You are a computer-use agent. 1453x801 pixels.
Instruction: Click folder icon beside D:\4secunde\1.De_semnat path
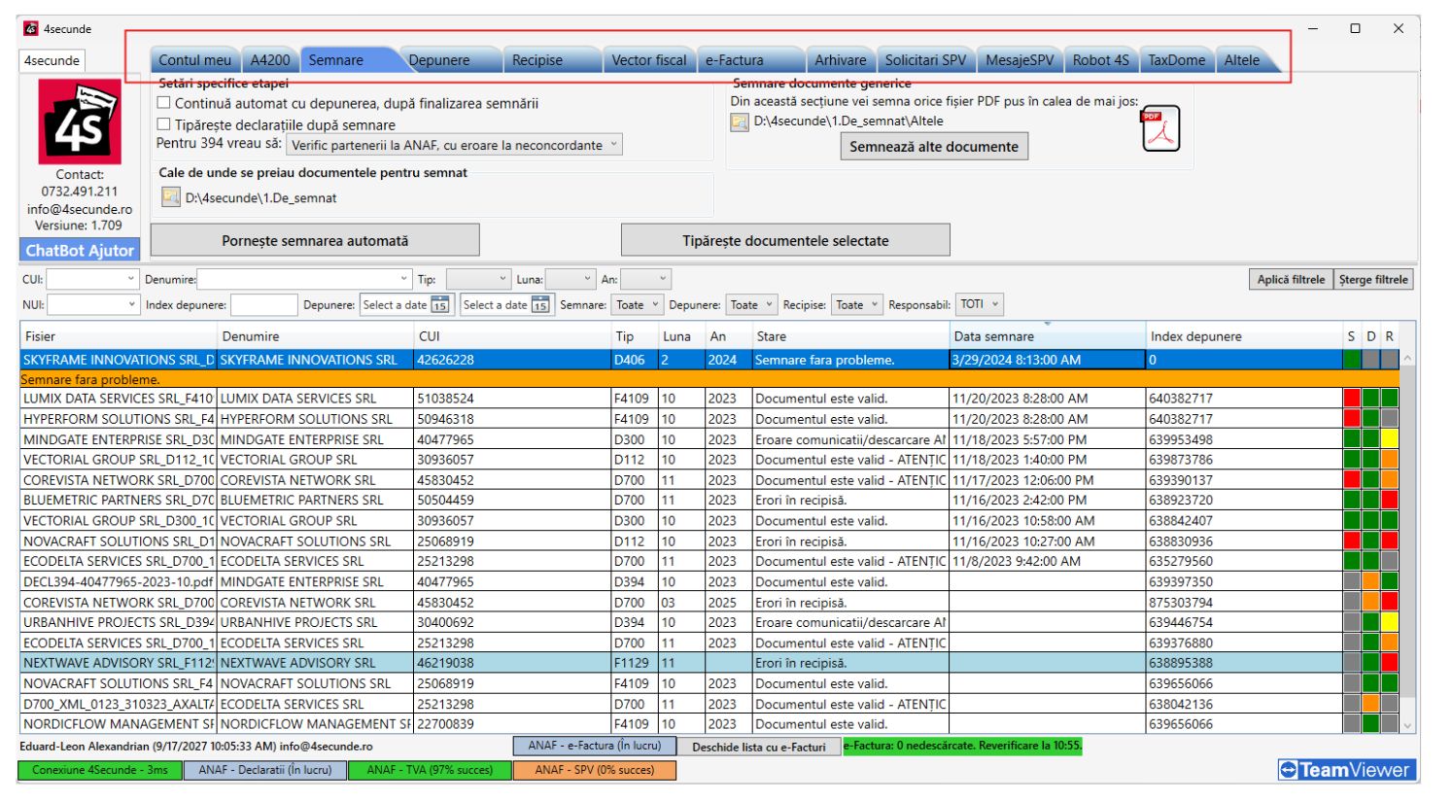tap(171, 197)
